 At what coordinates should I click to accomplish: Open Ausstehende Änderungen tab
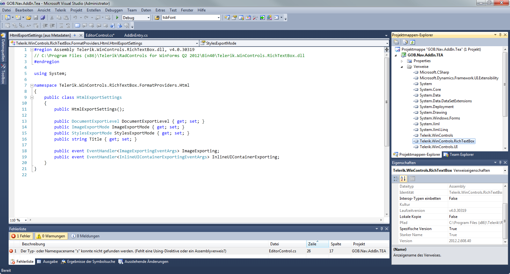[x=143, y=262]
